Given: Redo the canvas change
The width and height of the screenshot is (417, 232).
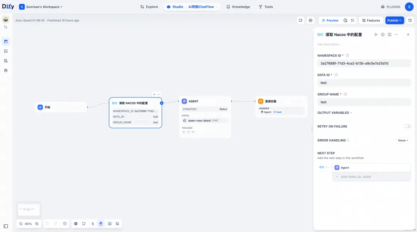Looking at the screenshot, I should coord(56,224).
